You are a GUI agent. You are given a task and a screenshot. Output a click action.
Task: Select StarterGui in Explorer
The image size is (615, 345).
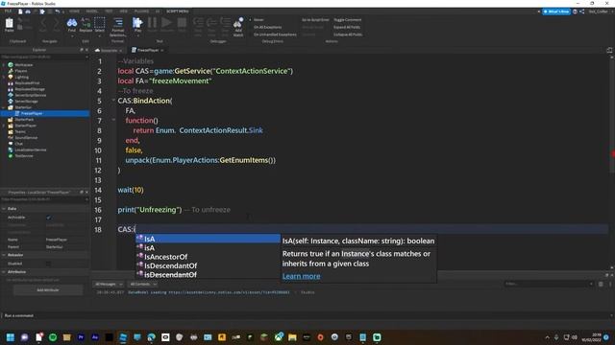[x=23, y=107]
